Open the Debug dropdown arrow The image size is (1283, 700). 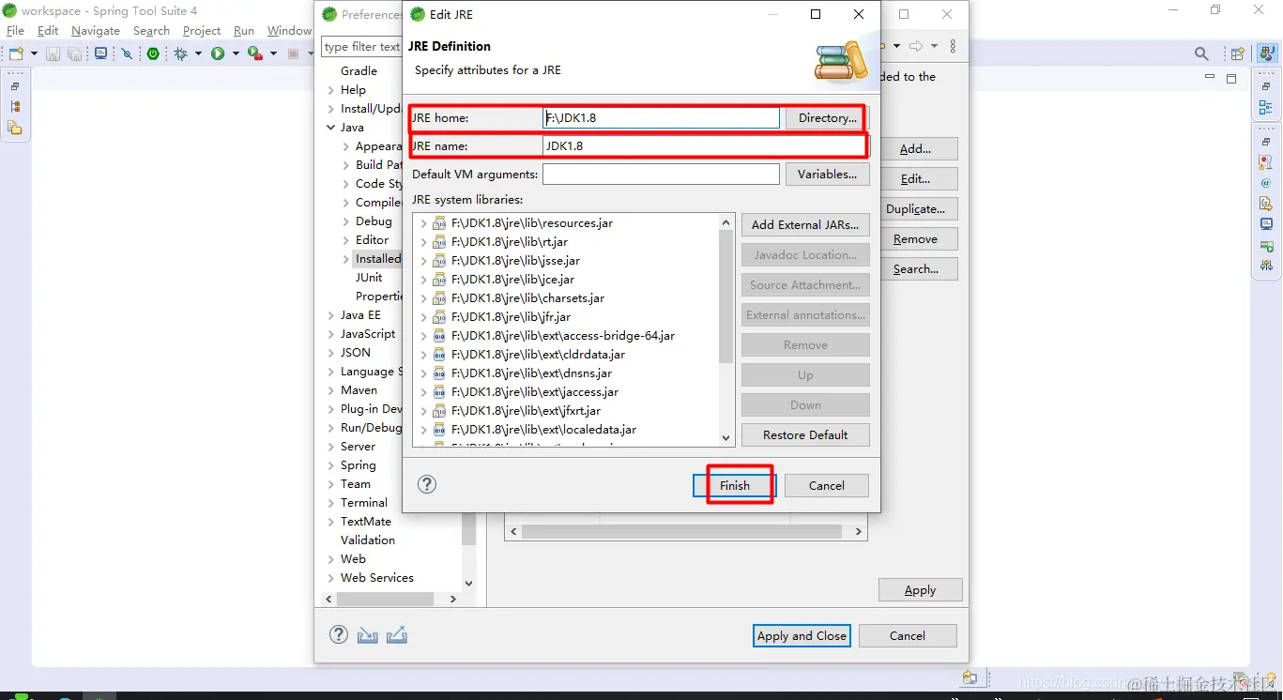(199, 53)
